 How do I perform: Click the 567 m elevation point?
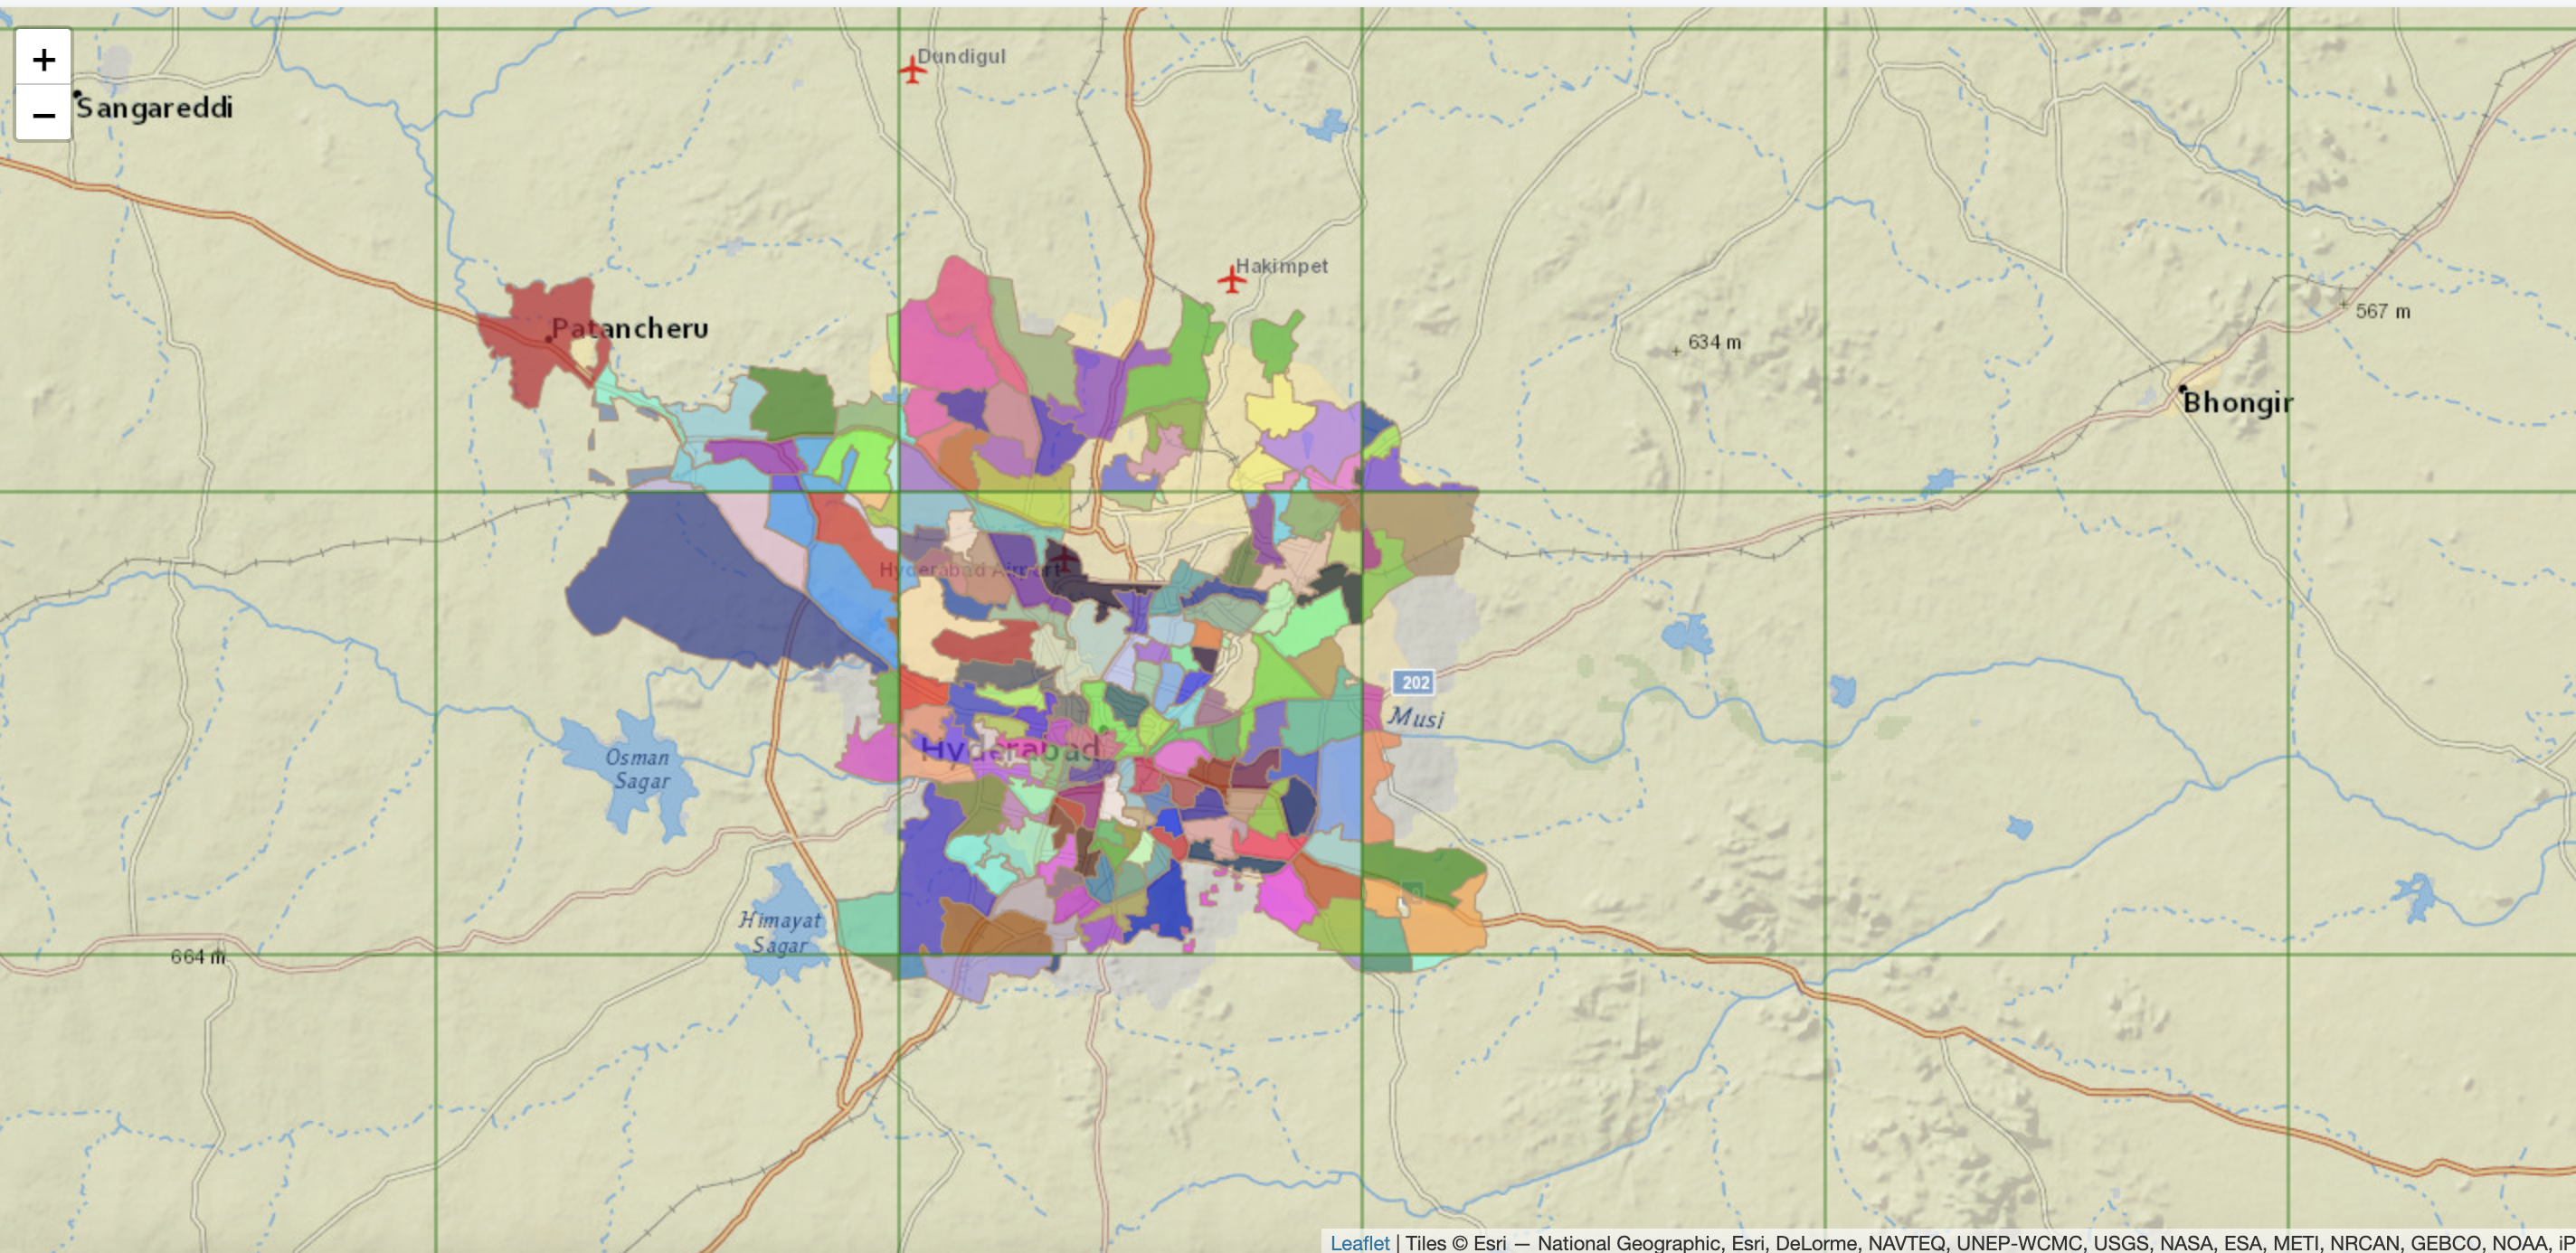tap(2343, 304)
